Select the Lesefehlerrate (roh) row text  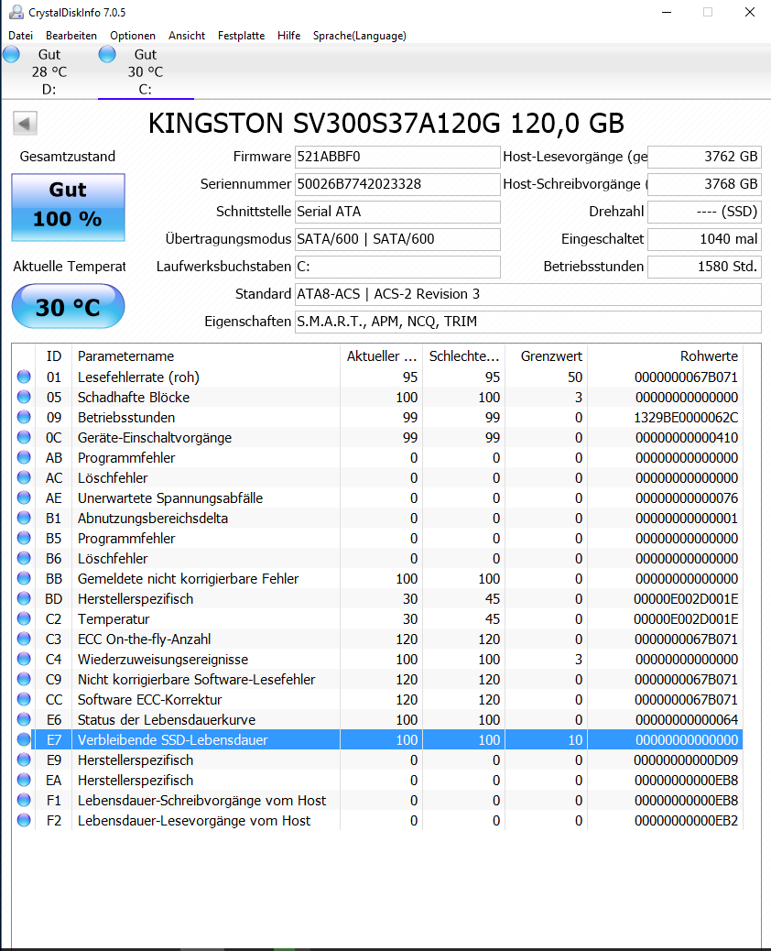(x=138, y=377)
